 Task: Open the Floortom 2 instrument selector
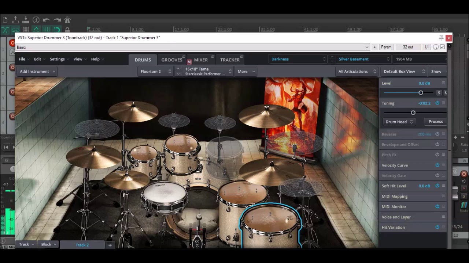[x=155, y=72]
